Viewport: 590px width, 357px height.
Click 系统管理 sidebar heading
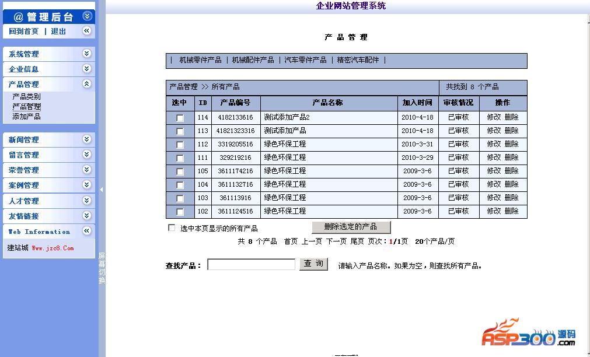pos(23,54)
